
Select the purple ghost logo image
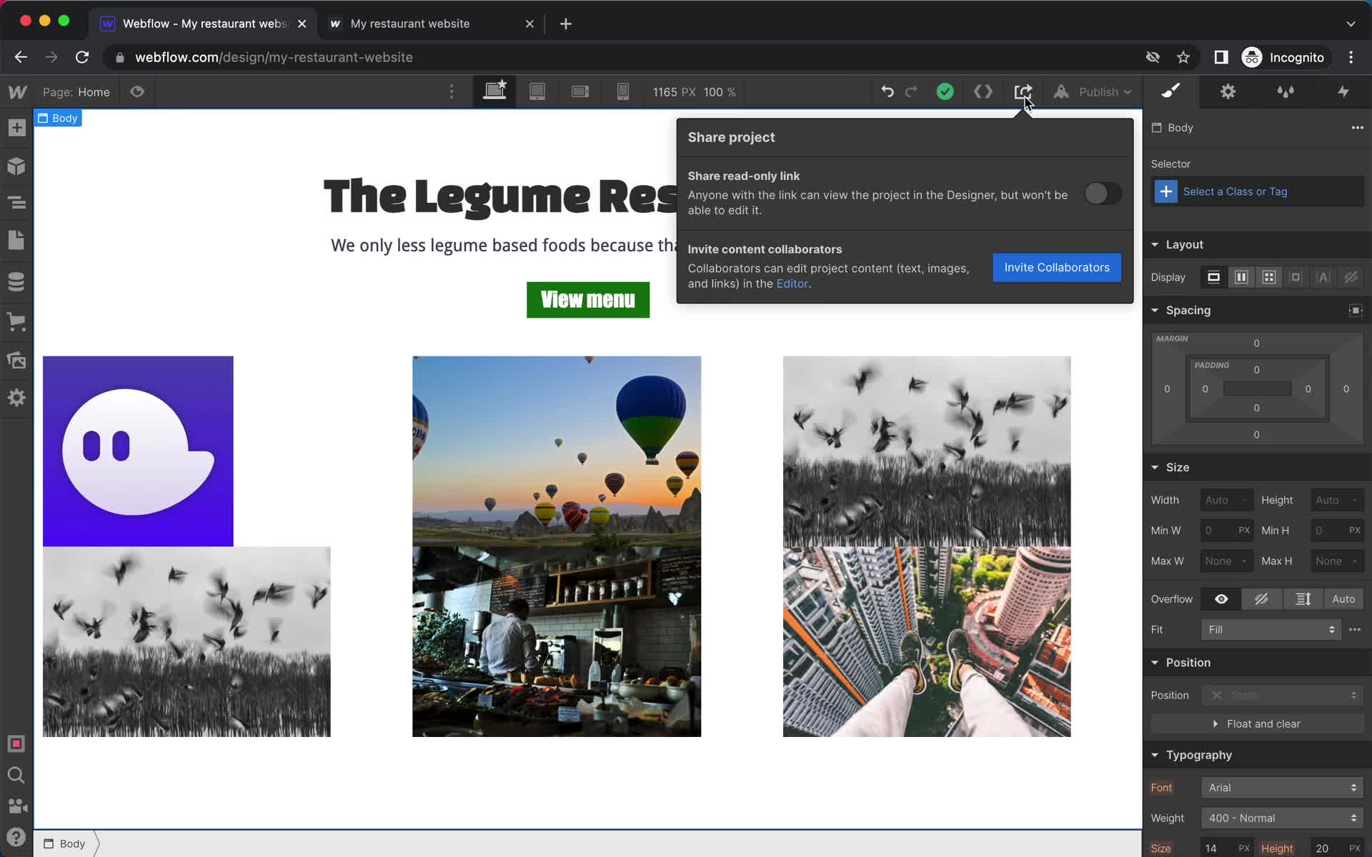pyautogui.click(x=138, y=451)
